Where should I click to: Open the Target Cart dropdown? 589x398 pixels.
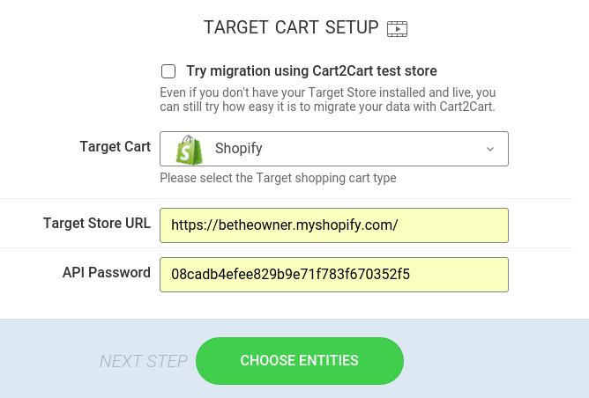334,149
